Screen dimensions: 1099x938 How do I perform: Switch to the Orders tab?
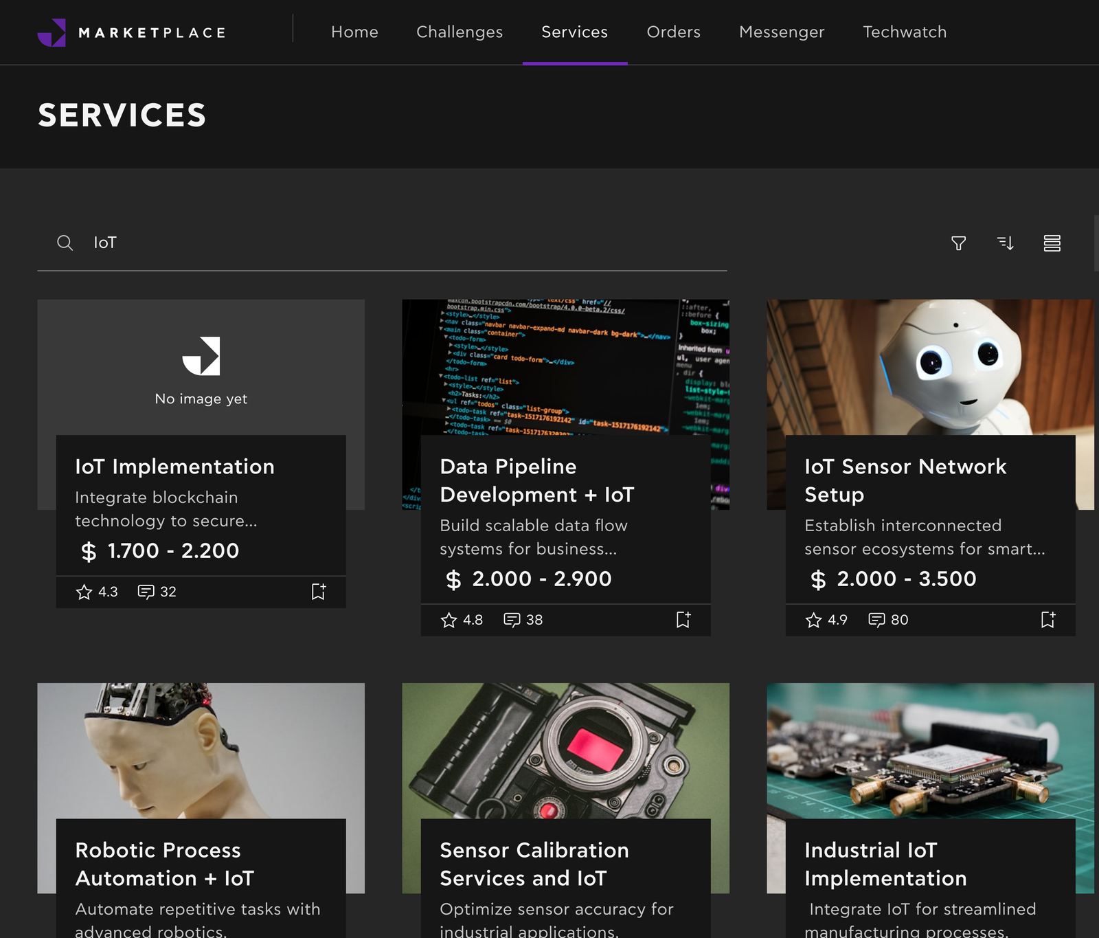[673, 32]
